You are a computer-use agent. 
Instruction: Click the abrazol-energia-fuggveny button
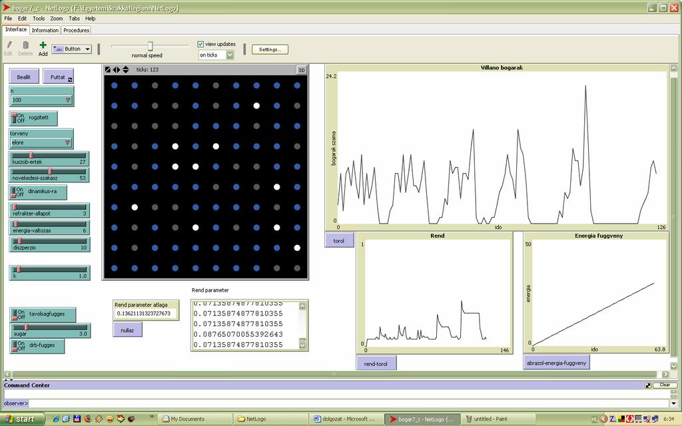pos(557,363)
